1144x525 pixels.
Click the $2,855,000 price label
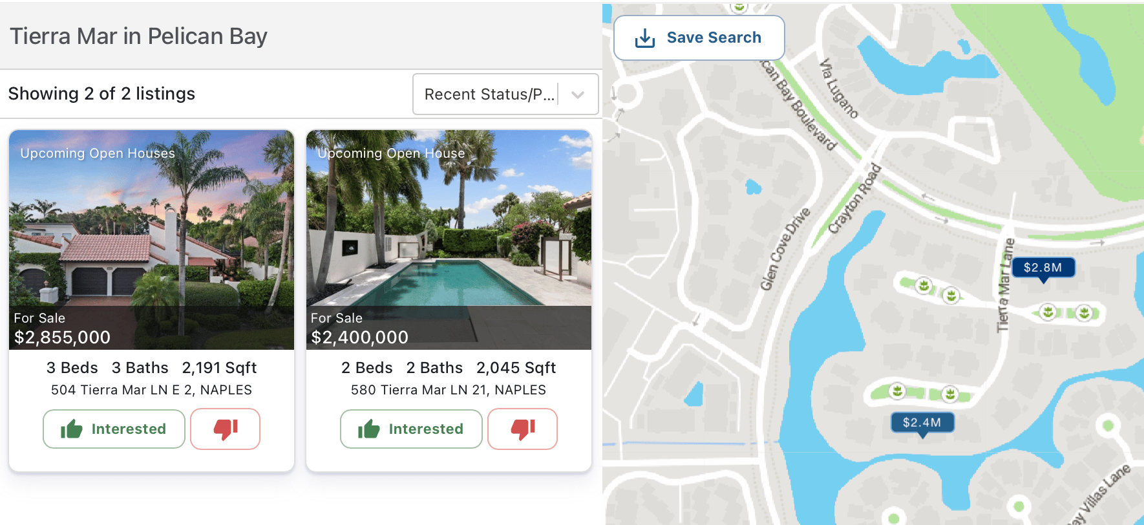(x=63, y=337)
